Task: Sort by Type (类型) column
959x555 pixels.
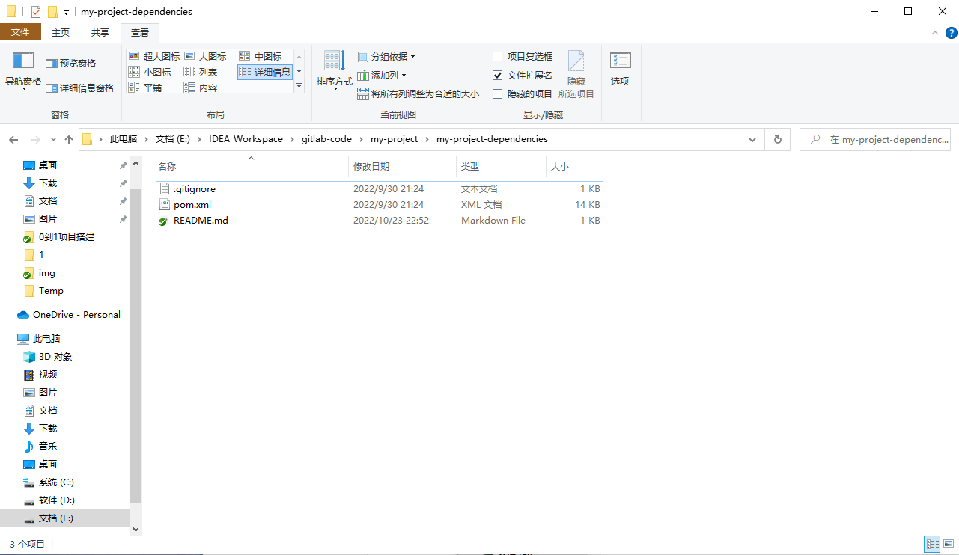Action: click(x=501, y=167)
